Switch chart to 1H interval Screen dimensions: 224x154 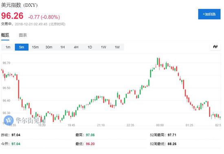click(x=63, y=47)
